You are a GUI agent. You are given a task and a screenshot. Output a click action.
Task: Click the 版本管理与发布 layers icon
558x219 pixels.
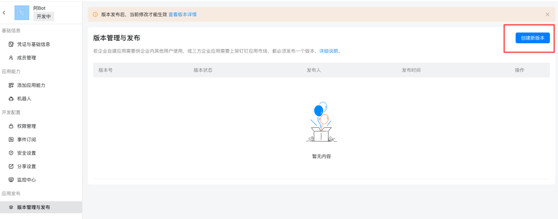pos(11,207)
